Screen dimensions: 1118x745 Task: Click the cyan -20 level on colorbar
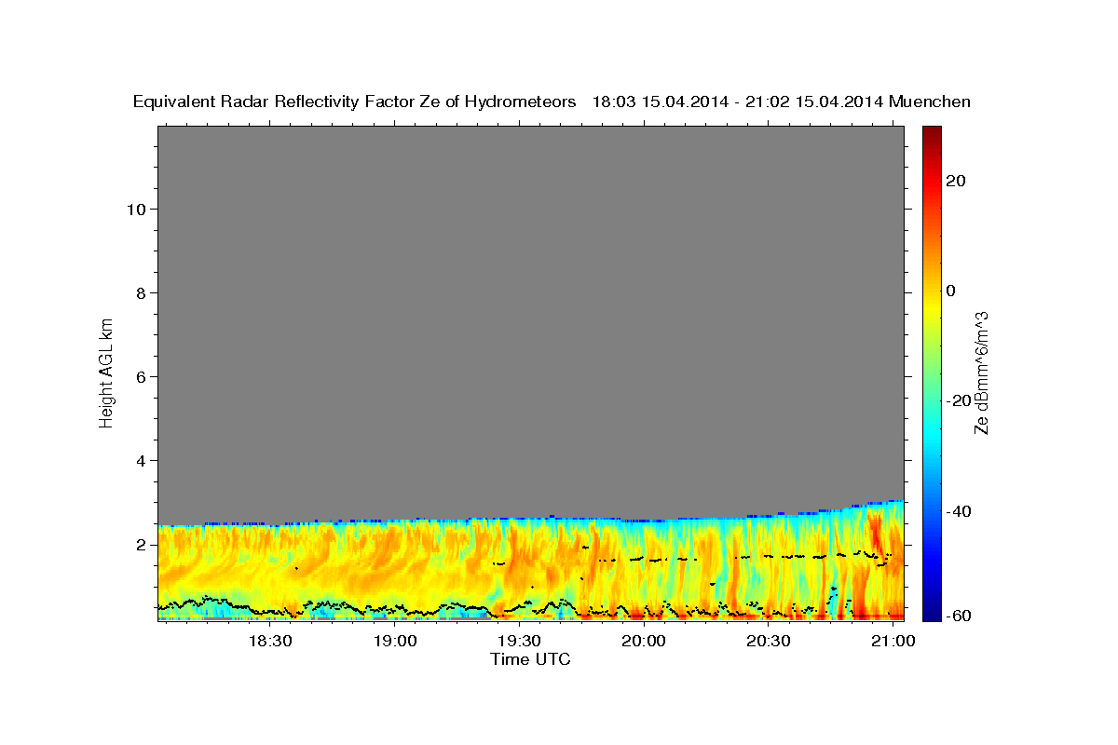click(932, 400)
